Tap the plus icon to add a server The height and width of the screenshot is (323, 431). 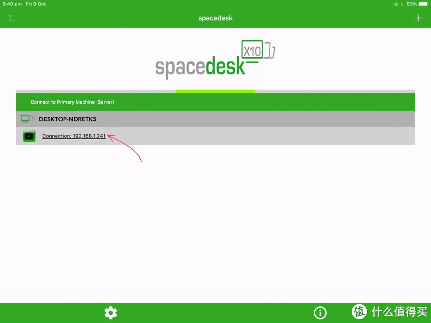pos(419,18)
